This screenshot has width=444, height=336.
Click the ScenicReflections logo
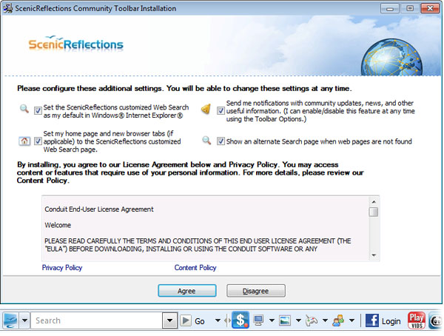(76, 44)
